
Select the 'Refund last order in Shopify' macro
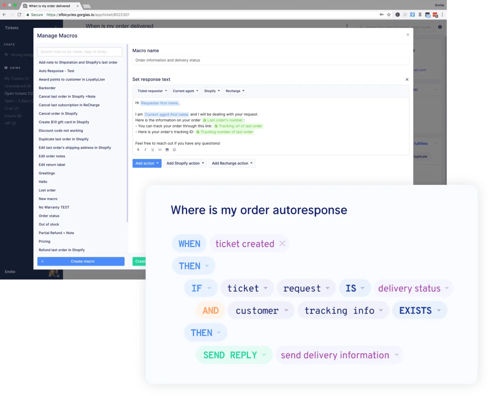(x=62, y=250)
